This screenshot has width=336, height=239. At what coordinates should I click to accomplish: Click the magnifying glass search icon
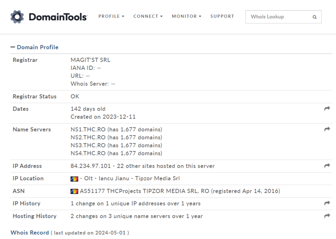314,17
